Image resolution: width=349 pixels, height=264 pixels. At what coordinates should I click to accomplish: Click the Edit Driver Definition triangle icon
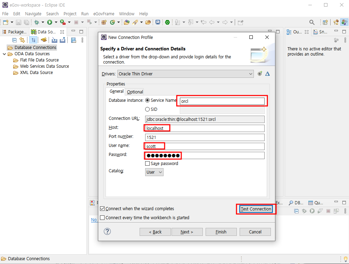click(267, 74)
